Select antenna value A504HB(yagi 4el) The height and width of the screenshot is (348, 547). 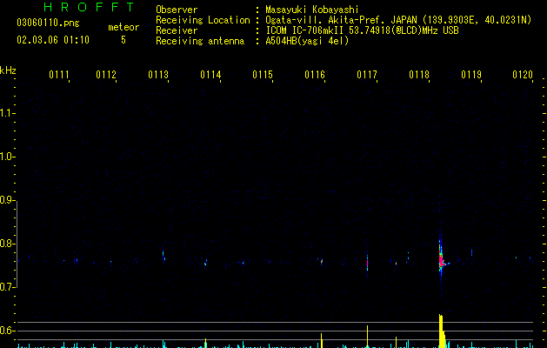click(307, 41)
